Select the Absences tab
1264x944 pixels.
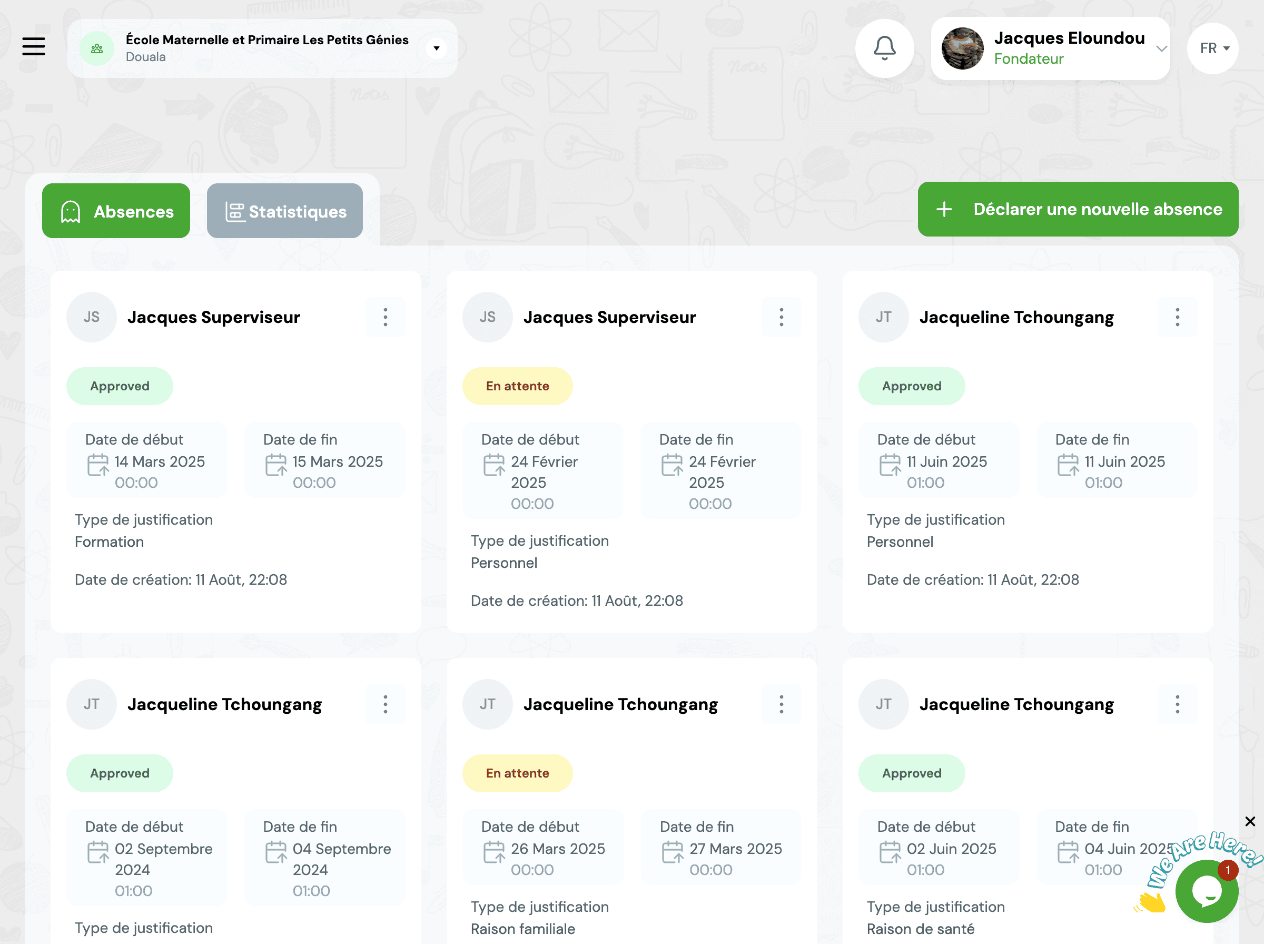click(116, 211)
